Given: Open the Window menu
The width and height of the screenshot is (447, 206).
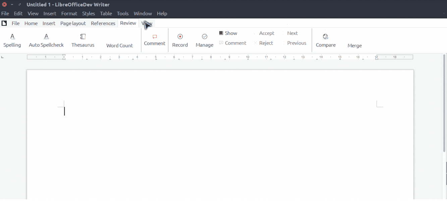Looking at the screenshot, I should point(143,13).
